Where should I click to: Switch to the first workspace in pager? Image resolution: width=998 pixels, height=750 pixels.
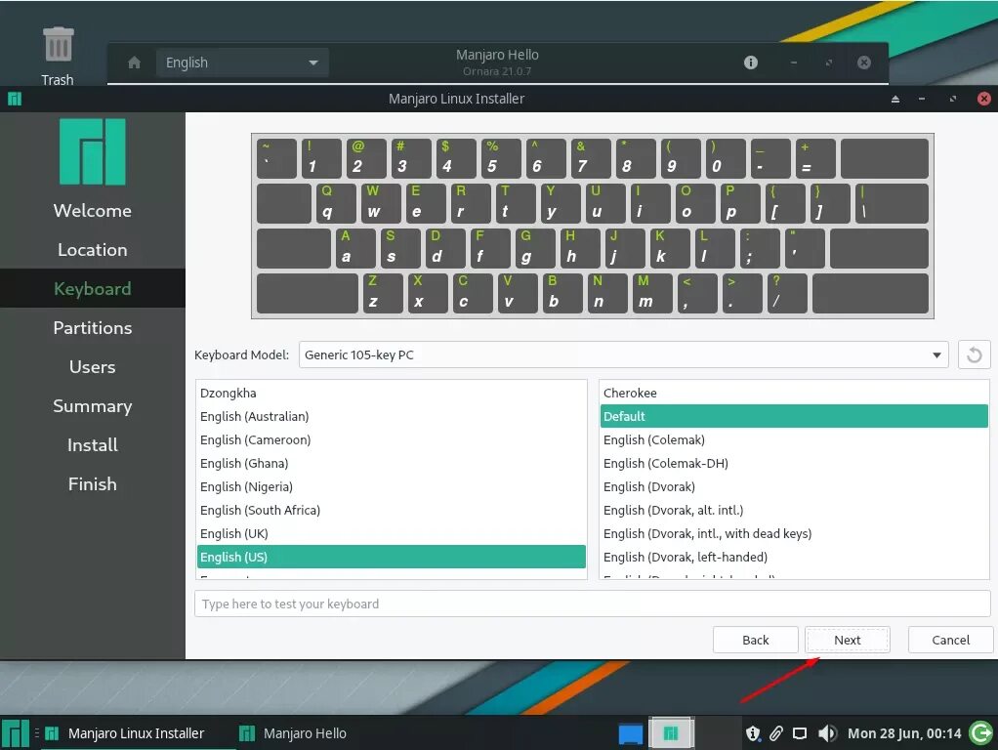(x=630, y=733)
